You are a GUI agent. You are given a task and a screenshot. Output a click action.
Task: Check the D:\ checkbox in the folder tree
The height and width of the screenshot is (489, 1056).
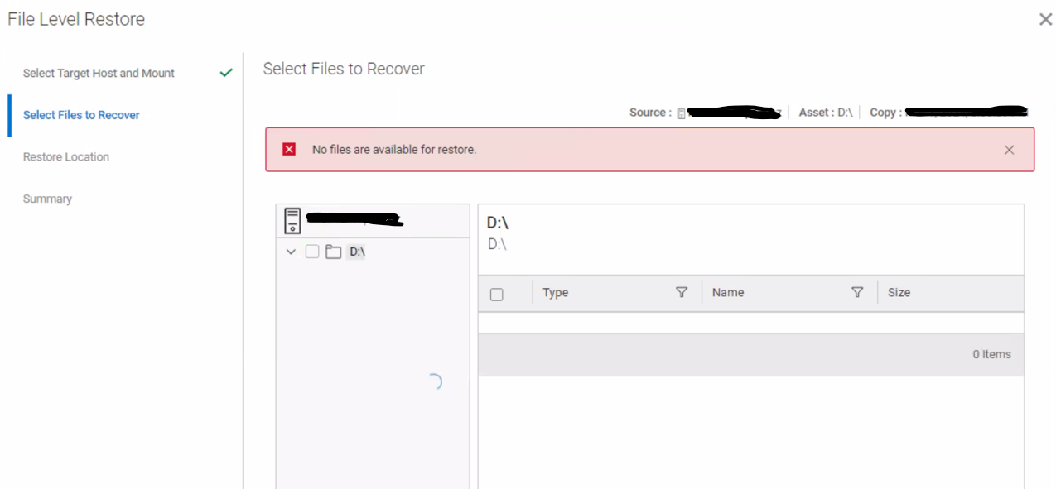click(311, 251)
